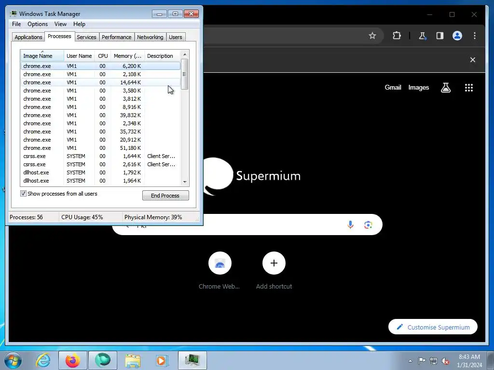Image resolution: width=494 pixels, height=370 pixels.
Task: Click the End Process button
Action: 165,196
